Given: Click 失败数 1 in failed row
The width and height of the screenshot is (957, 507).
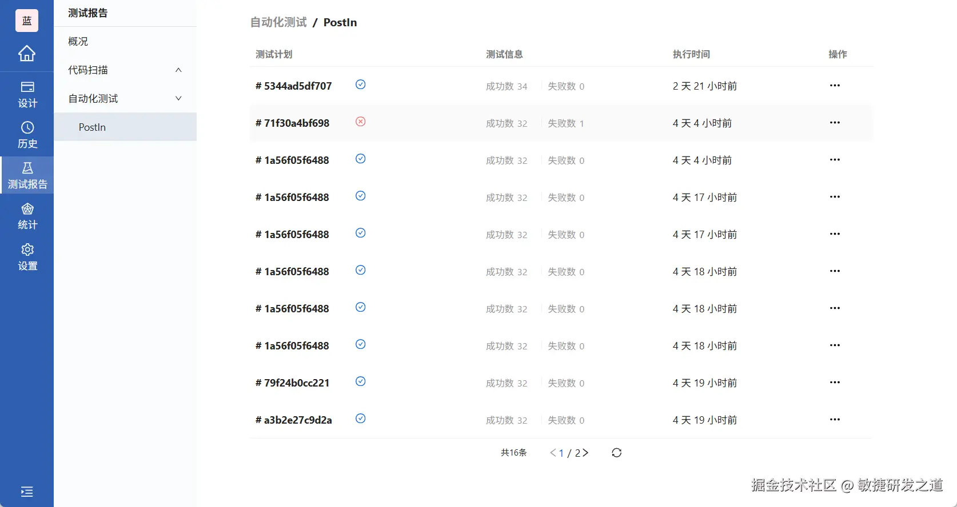Looking at the screenshot, I should point(566,123).
